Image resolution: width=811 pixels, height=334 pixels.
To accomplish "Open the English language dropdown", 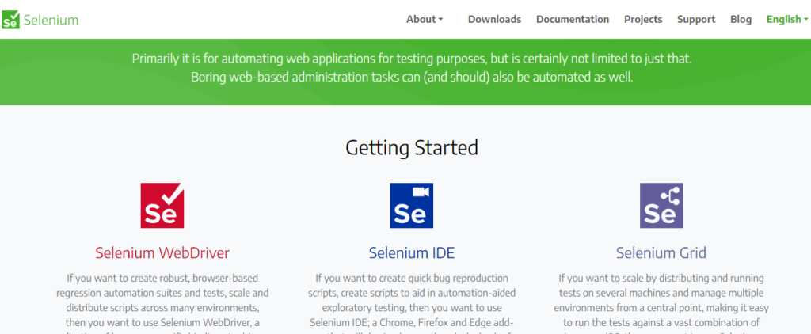I will click(x=787, y=20).
